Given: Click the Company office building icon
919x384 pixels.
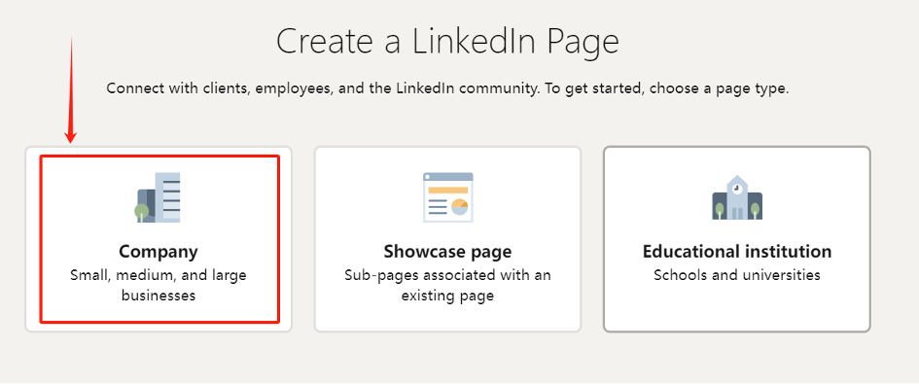Looking at the screenshot, I should [x=158, y=197].
